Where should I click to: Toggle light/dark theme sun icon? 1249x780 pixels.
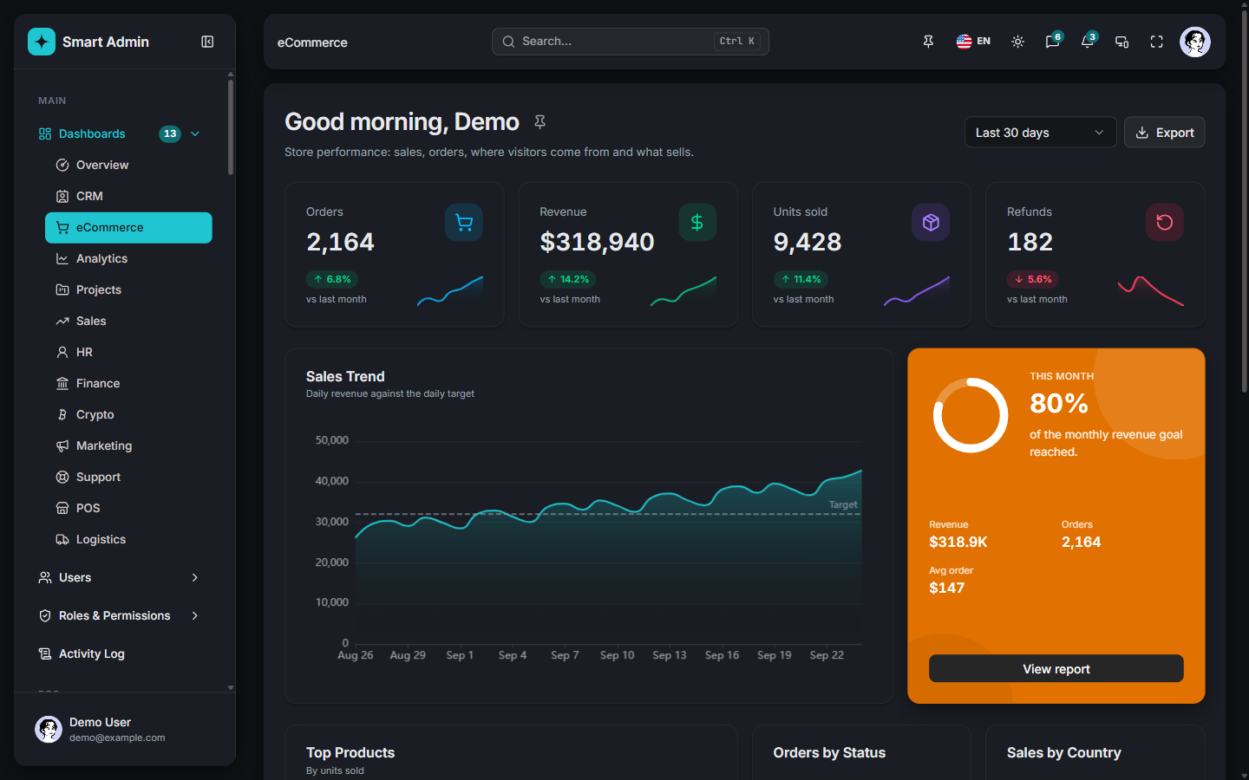pyautogui.click(x=1017, y=42)
